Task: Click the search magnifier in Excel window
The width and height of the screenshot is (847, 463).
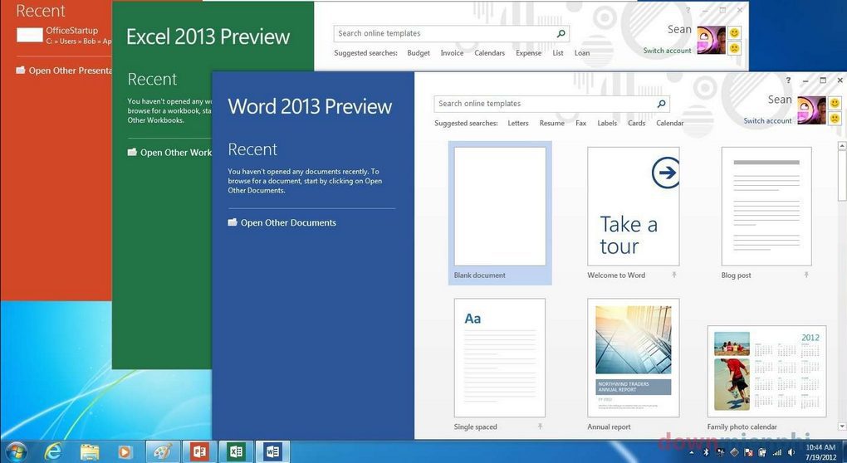Action: pos(561,33)
